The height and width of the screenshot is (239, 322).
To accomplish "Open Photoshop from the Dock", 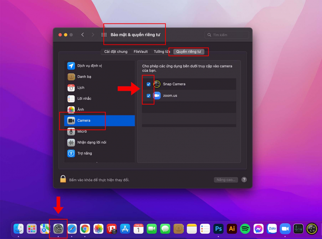I will [218, 229].
